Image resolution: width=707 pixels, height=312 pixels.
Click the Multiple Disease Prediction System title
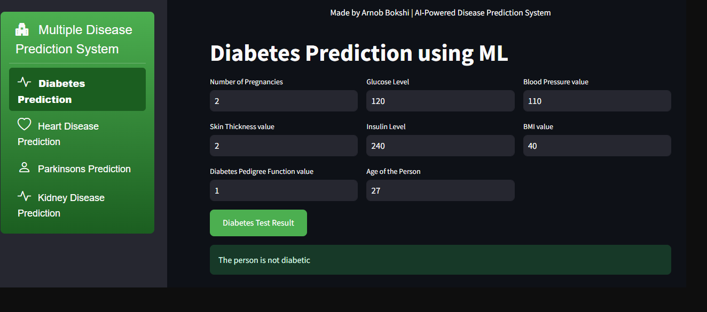[x=74, y=39]
